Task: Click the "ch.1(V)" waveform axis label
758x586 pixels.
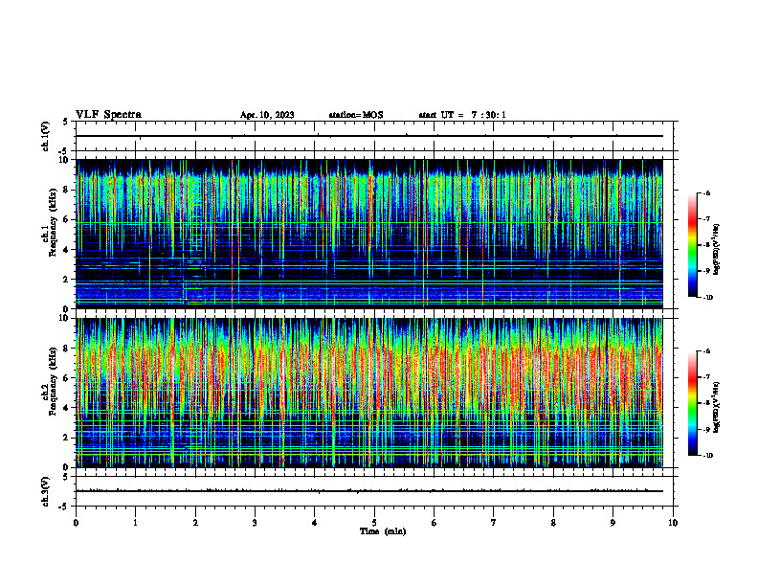Action: click(x=45, y=136)
